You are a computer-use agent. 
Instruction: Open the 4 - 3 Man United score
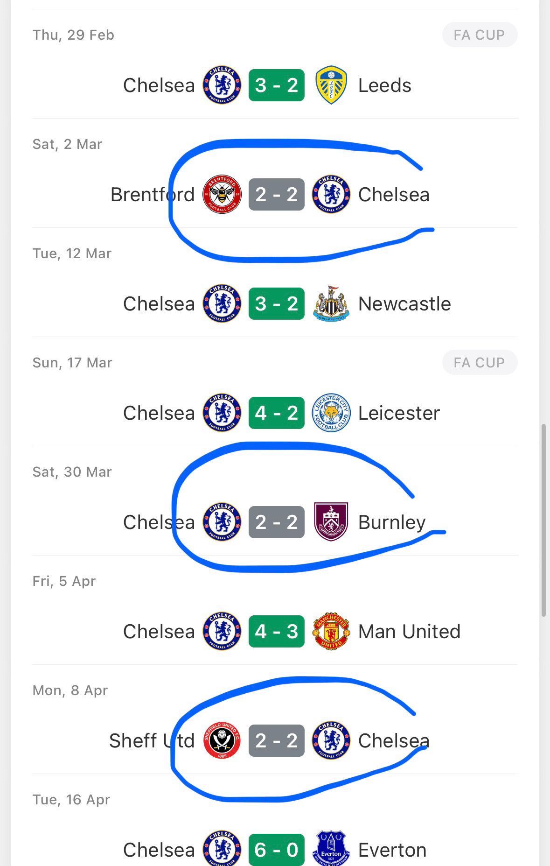click(x=277, y=631)
